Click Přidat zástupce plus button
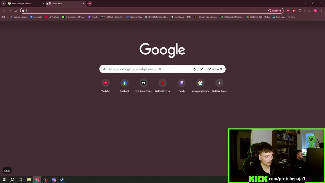Image resolution: width=325 pixels, height=183 pixels. (x=219, y=83)
